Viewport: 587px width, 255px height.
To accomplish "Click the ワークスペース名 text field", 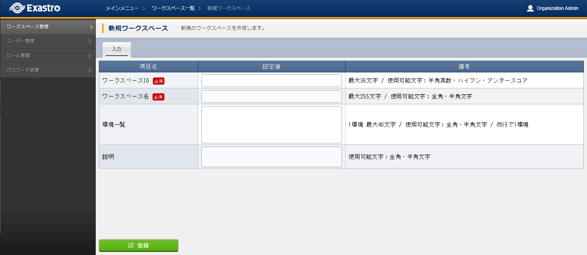I will [x=271, y=97].
